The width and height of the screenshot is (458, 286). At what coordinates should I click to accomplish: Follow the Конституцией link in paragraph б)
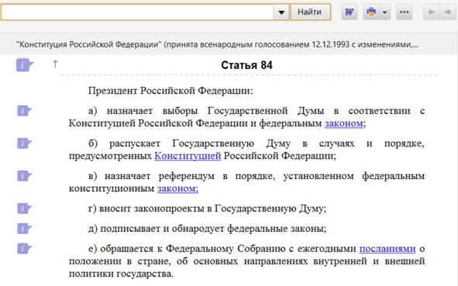pos(188,156)
